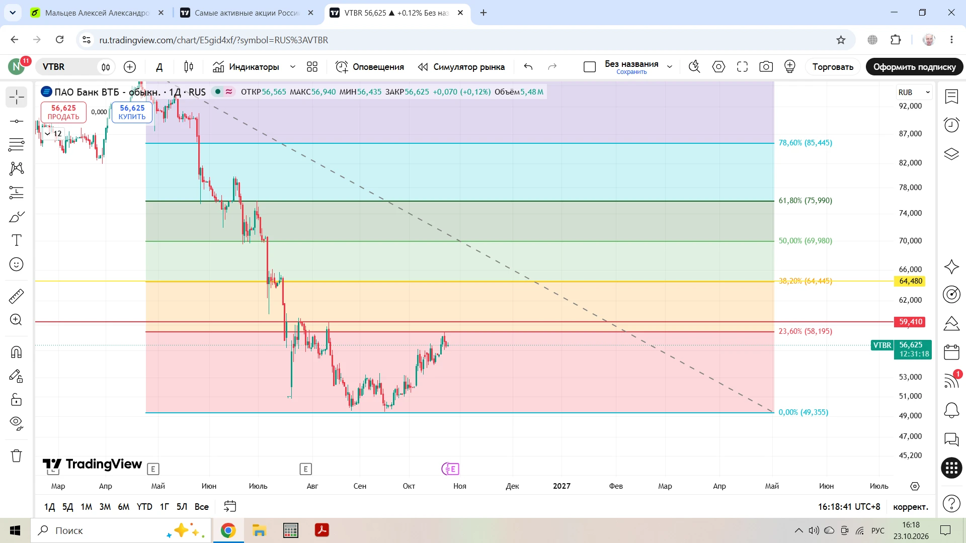Select the crosshair cursor tool

pos(16,97)
